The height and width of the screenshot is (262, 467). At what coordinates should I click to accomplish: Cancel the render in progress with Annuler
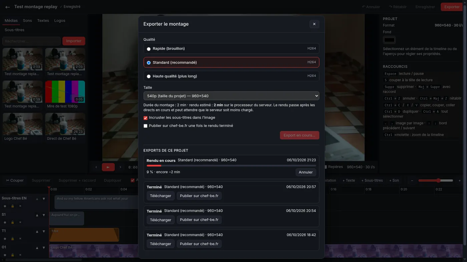(x=306, y=172)
